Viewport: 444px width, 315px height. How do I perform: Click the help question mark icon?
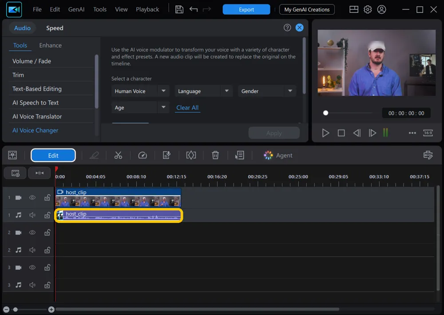[287, 28]
